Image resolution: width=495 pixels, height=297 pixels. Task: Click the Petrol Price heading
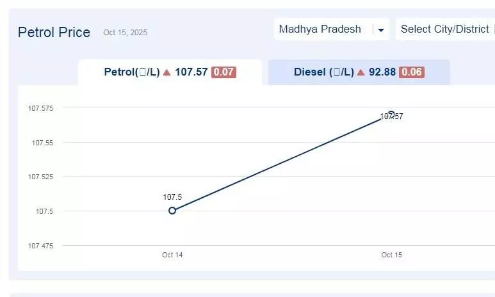tap(54, 32)
